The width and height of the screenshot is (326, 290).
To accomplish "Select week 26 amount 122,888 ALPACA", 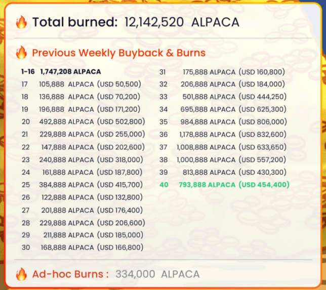I will pyautogui.click(x=67, y=197).
